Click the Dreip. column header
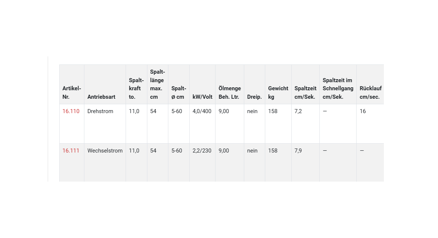The image size is (438, 238). pos(254,97)
